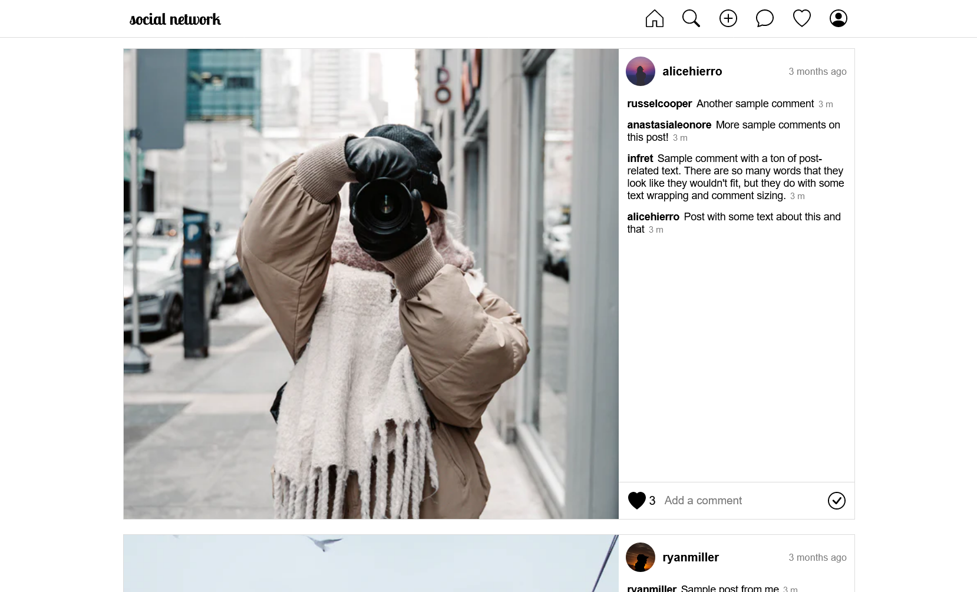
Task: Open alicehierro's avatar picture
Action: [641, 71]
